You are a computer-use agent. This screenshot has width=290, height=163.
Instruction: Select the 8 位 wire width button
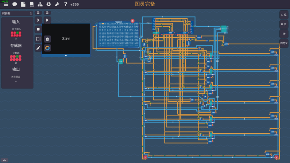tap(284, 24)
